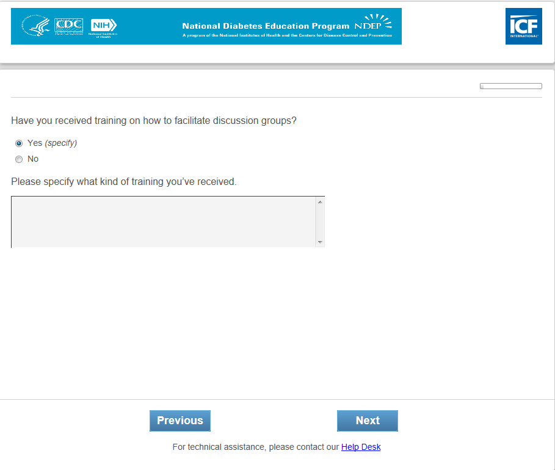Click the HHS eagle logo
The width and height of the screenshot is (555, 470).
click(35, 26)
